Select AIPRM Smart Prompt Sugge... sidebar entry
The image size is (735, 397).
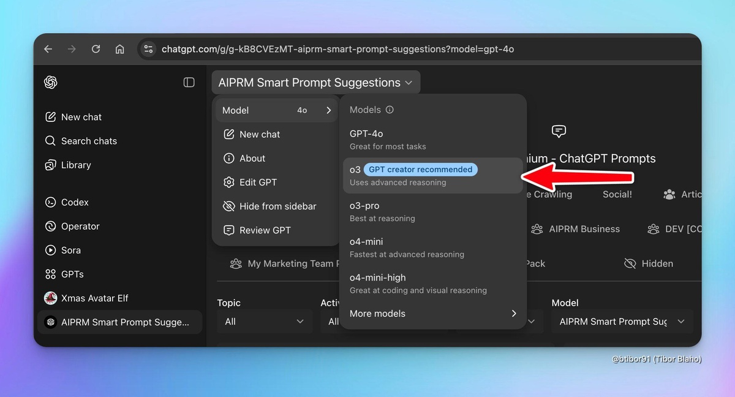[119, 322]
